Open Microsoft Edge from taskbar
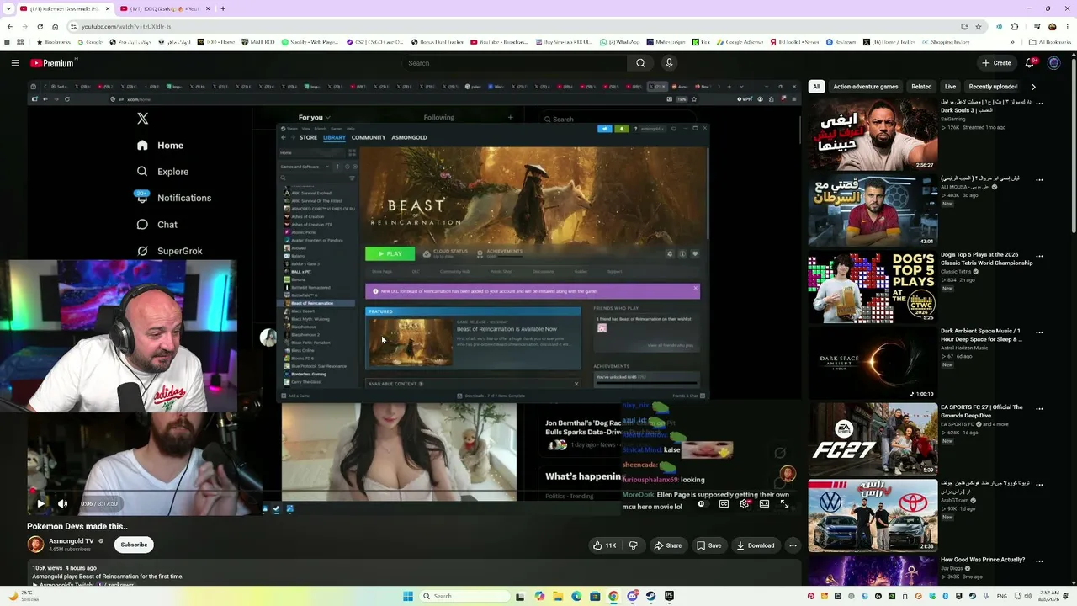Image resolution: width=1077 pixels, height=606 pixels. [x=576, y=596]
